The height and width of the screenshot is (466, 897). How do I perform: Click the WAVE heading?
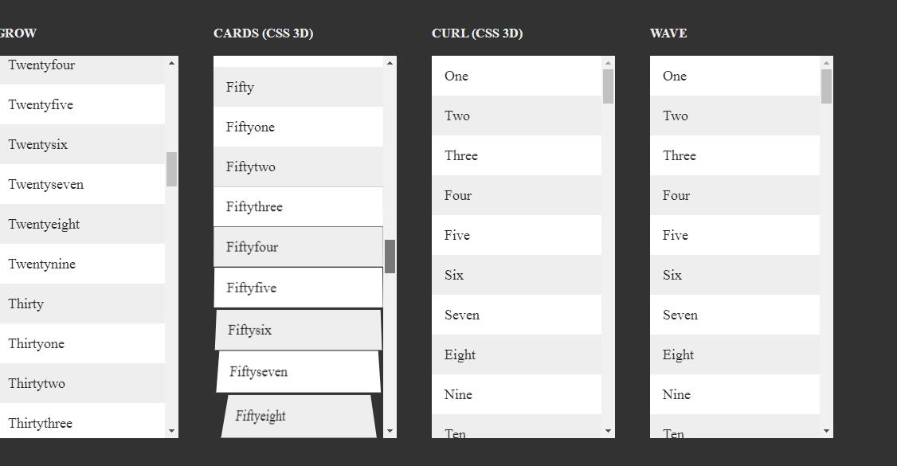point(668,33)
